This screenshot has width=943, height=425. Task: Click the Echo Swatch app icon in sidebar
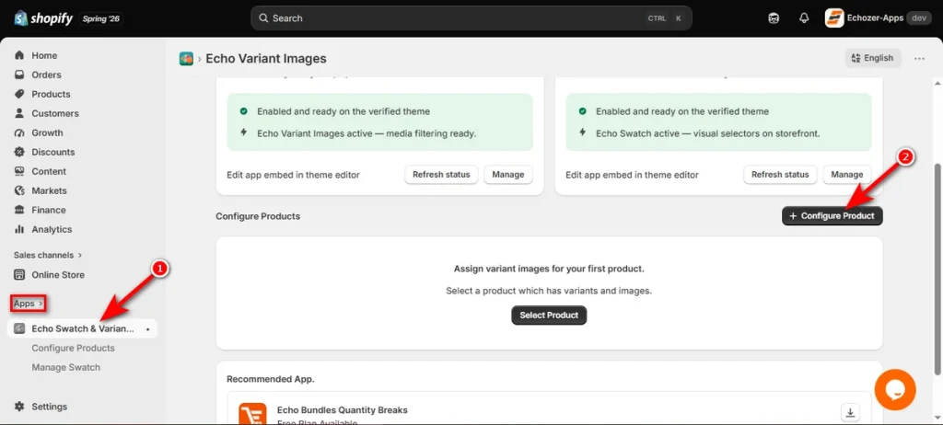(19, 328)
